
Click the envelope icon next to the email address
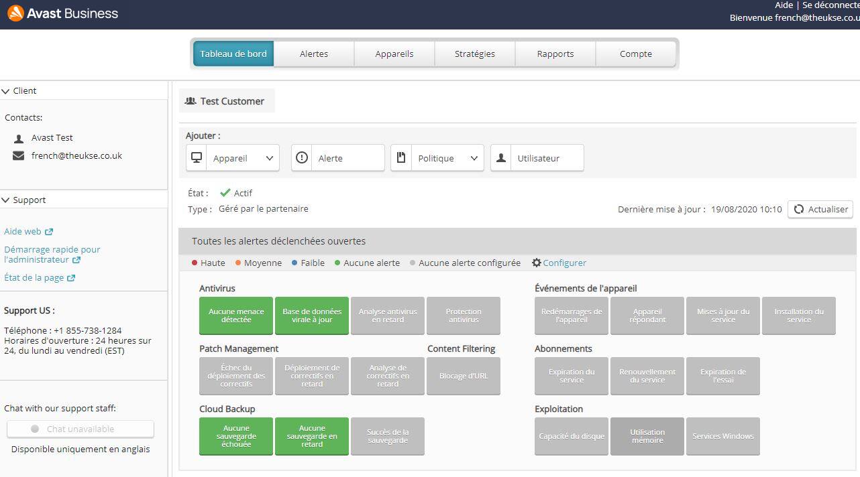click(x=19, y=156)
